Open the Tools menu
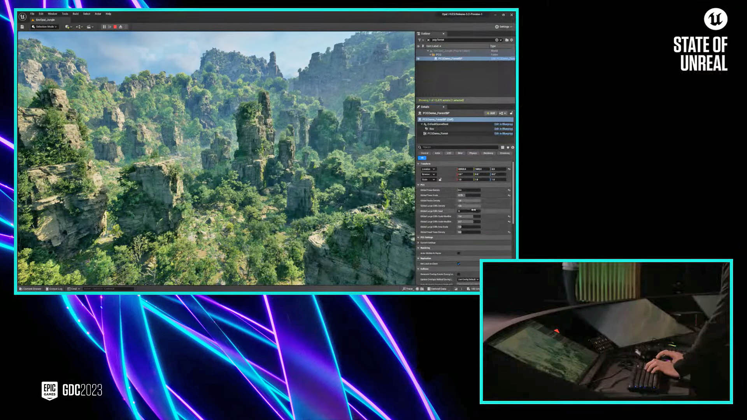 (65, 14)
